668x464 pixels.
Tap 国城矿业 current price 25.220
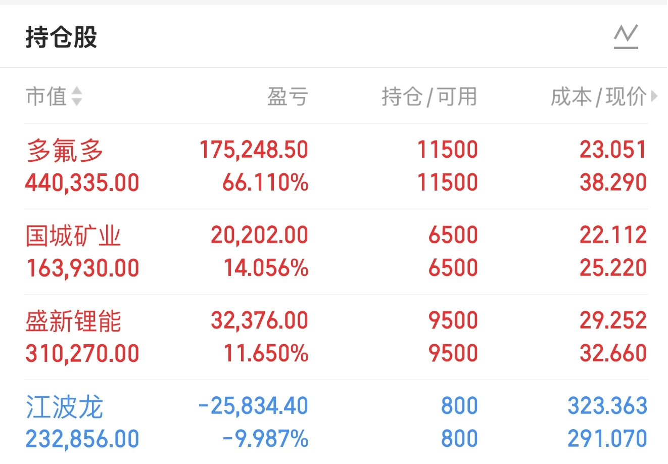tap(613, 268)
